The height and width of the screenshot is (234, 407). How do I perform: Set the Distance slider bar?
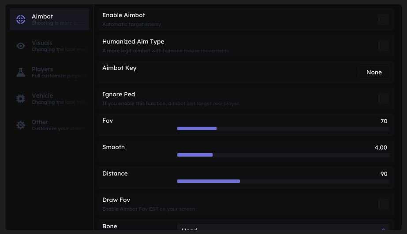pos(284,182)
